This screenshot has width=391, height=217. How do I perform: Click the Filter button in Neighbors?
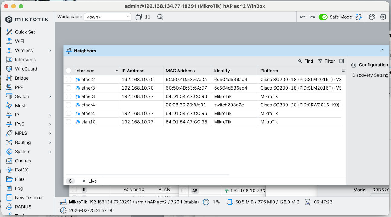pos(327,61)
